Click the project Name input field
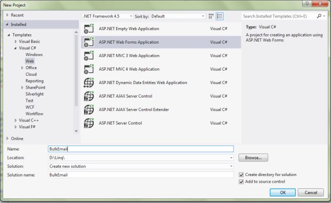 coord(141,149)
